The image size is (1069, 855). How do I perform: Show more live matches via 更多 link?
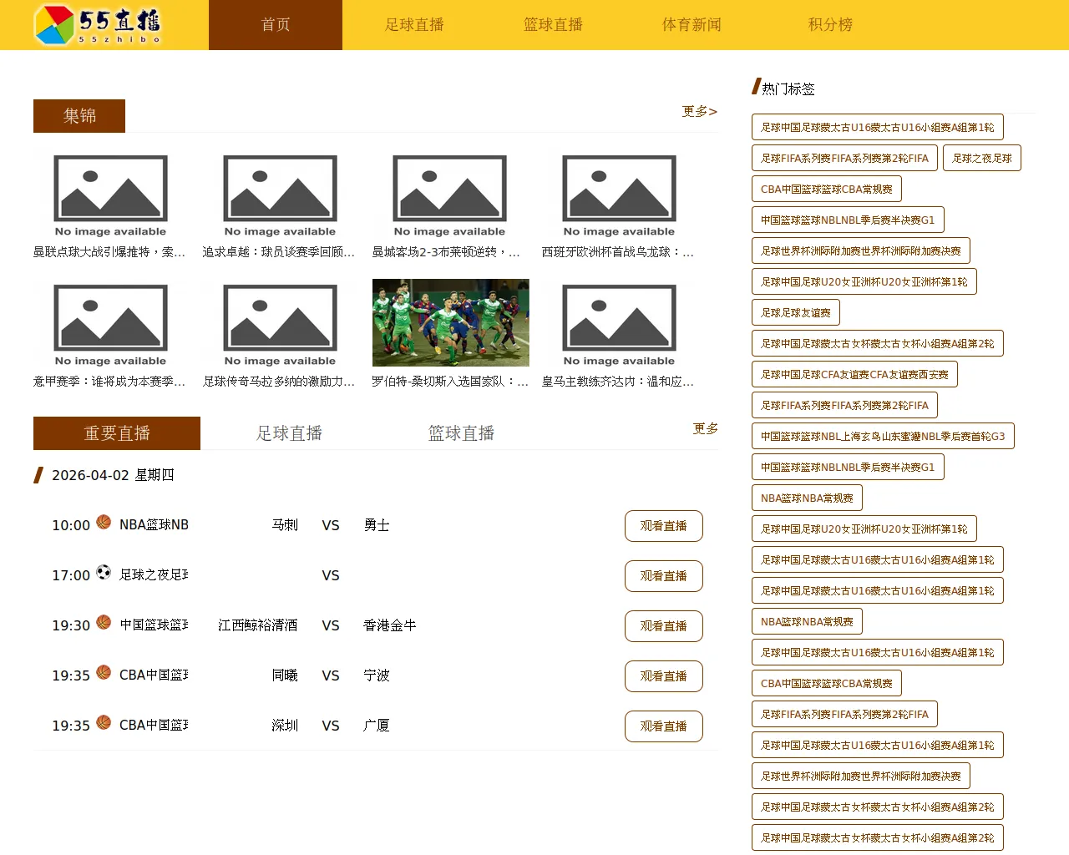705,428
